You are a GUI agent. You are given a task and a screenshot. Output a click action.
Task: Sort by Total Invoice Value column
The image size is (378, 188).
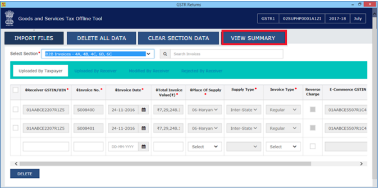(169, 92)
